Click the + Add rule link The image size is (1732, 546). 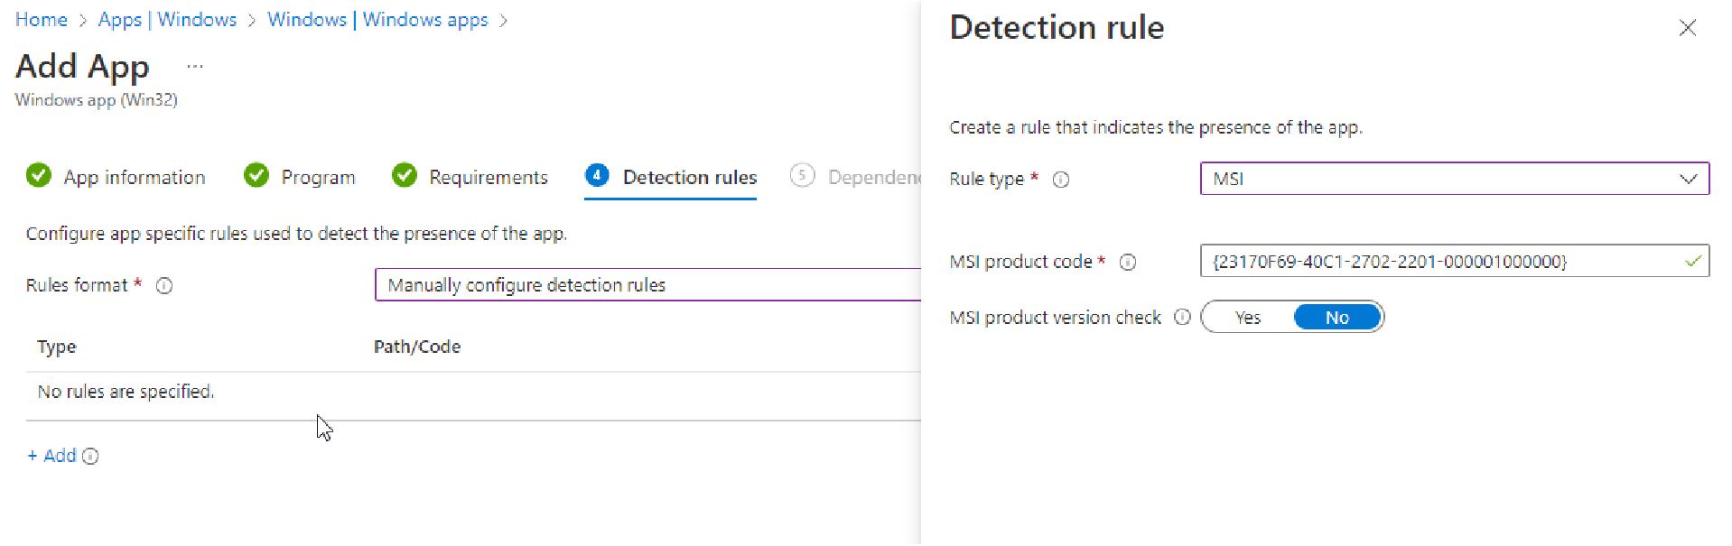click(52, 456)
